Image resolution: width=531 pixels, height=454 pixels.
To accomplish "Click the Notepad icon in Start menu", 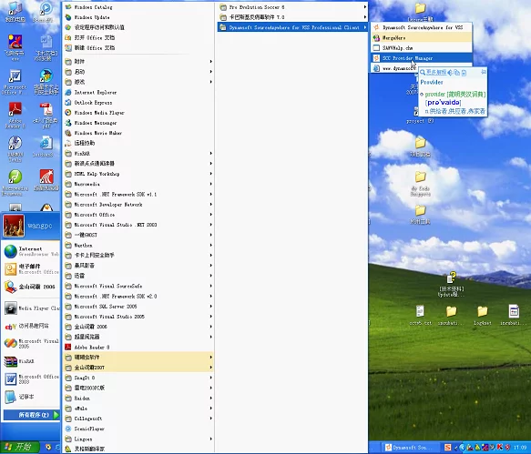I will [x=11, y=397].
